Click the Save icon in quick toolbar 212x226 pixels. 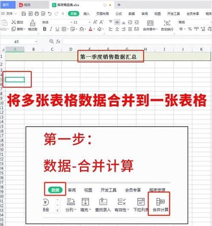(x=24, y=14)
